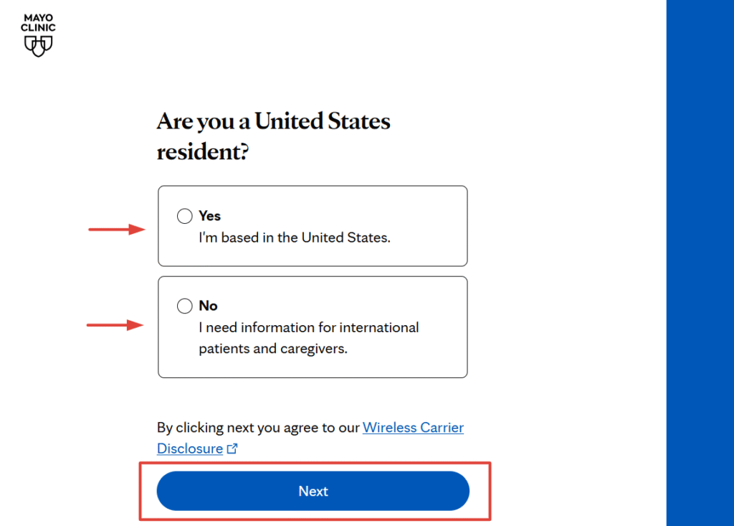
Task: Choose the bold "Yes" option label
Action: pos(210,216)
